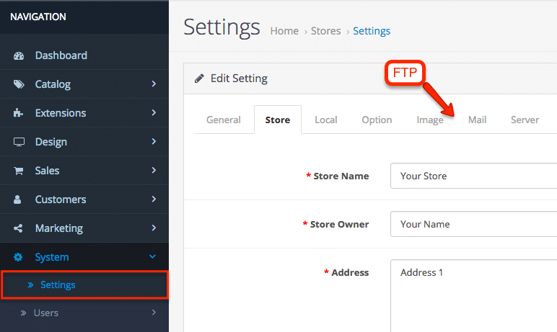
Task: Click the Address field label
Action: click(x=350, y=272)
